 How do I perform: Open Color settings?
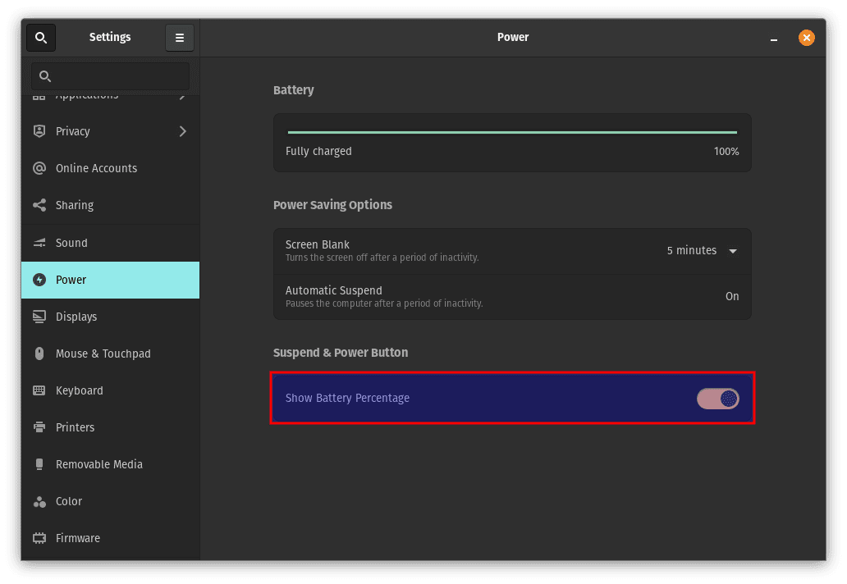tap(110, 501)
